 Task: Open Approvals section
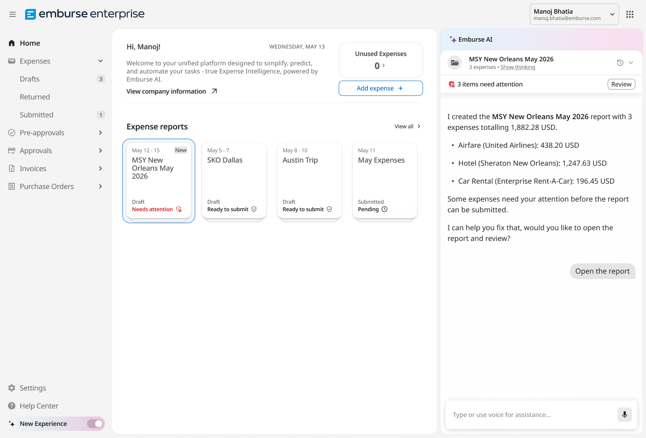click(36, 150)
